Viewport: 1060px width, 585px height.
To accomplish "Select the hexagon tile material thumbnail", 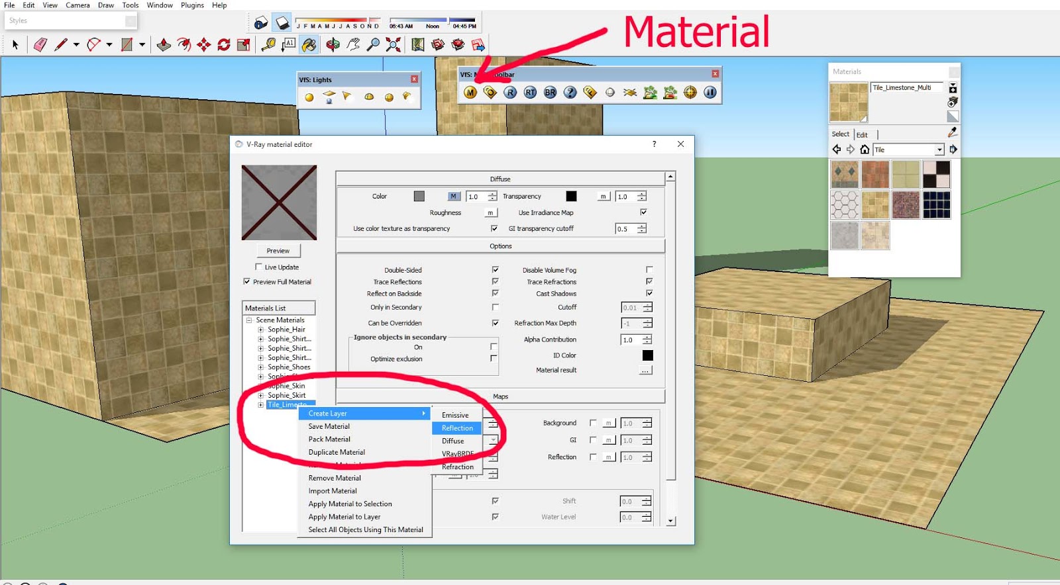I will (x=845, y=205).
